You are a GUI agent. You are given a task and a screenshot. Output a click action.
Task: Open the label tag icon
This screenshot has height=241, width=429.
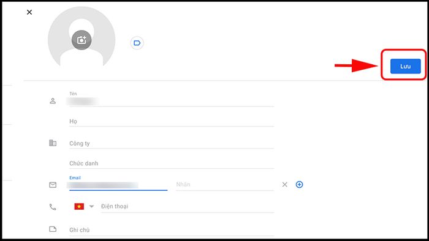point(137,43)
